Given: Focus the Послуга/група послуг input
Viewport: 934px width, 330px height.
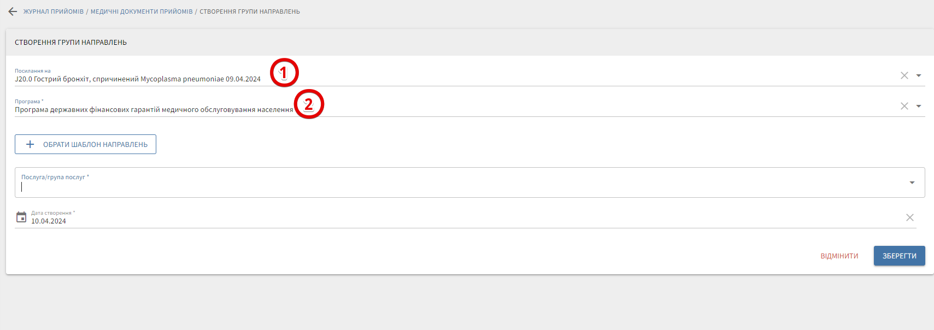Looking at the screenshot, I should (459, 187).
